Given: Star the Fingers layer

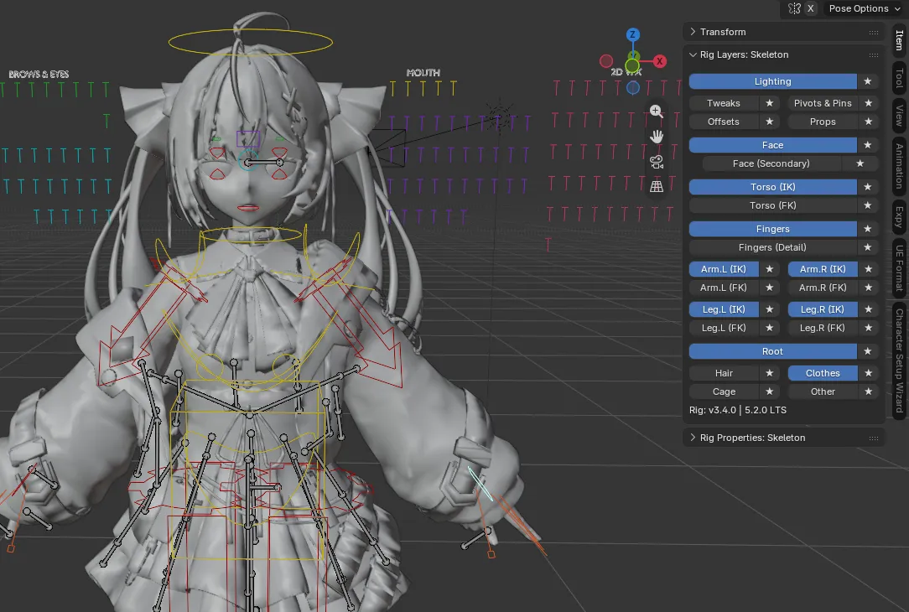Looking at the screenshot, I should click(x=868, y=229).
